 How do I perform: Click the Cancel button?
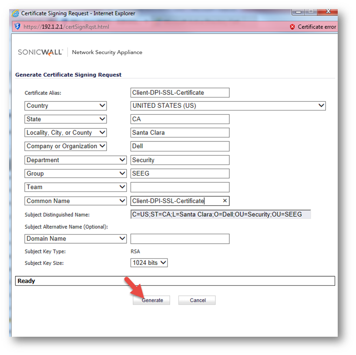click(x=197, y=300)
